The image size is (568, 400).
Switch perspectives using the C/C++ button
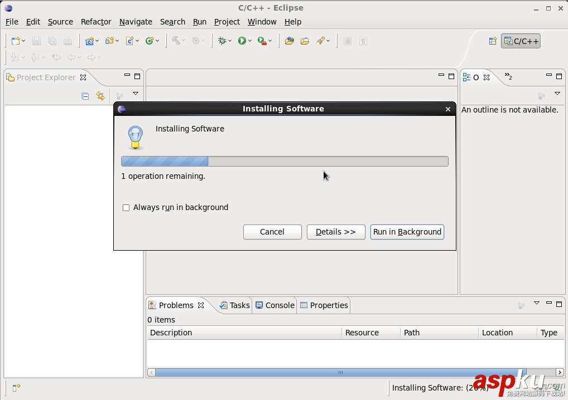520,41
